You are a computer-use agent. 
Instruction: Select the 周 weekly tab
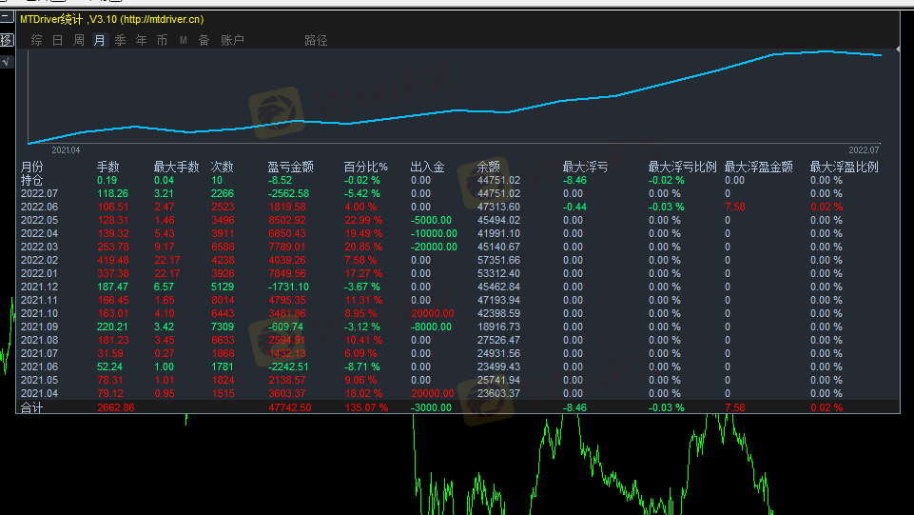[x=78, y=40]
